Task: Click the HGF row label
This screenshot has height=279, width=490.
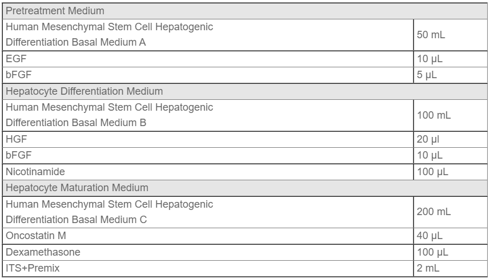Action: (x=208, y=139)
